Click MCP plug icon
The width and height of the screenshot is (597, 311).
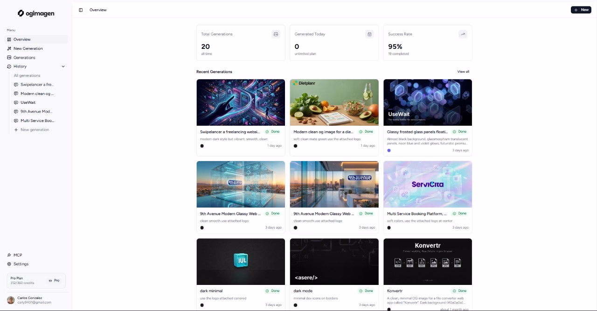pyautogui.click(x=9, y=255)
